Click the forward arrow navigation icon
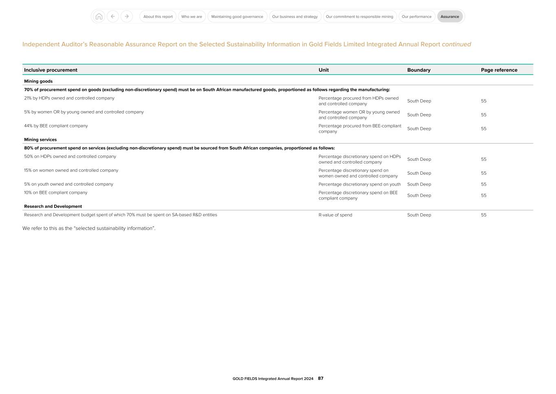Screen dimensions: 556x394 coord(127,16)
